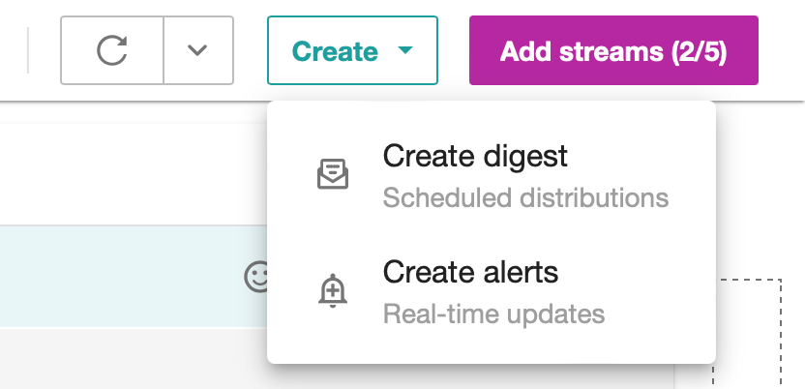This screenshot has height=389, width=805.
Task: Click the thin vertical separator before refresh
Action: pyautogui.click(x=28, y=50)
